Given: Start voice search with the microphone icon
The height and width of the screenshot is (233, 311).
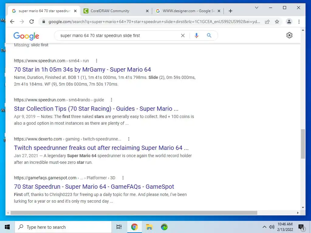Looking at the screenshot, I should tap(197, 35).
